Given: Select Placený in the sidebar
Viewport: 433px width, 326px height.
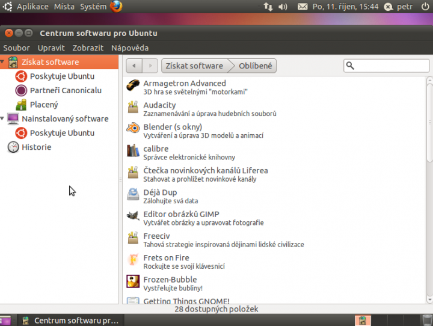Looking at the screenshot, I should pyautogui.click(x=44, y=105).
